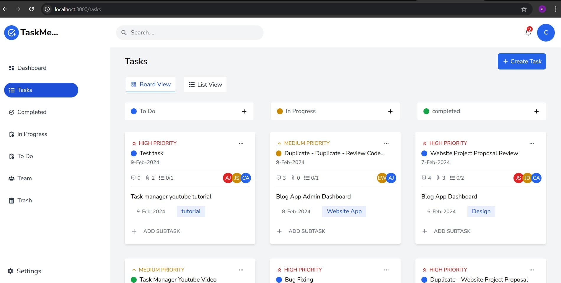Click the Settings gear icon
This screenshot has width=561, height=283.
click(11, 271)
